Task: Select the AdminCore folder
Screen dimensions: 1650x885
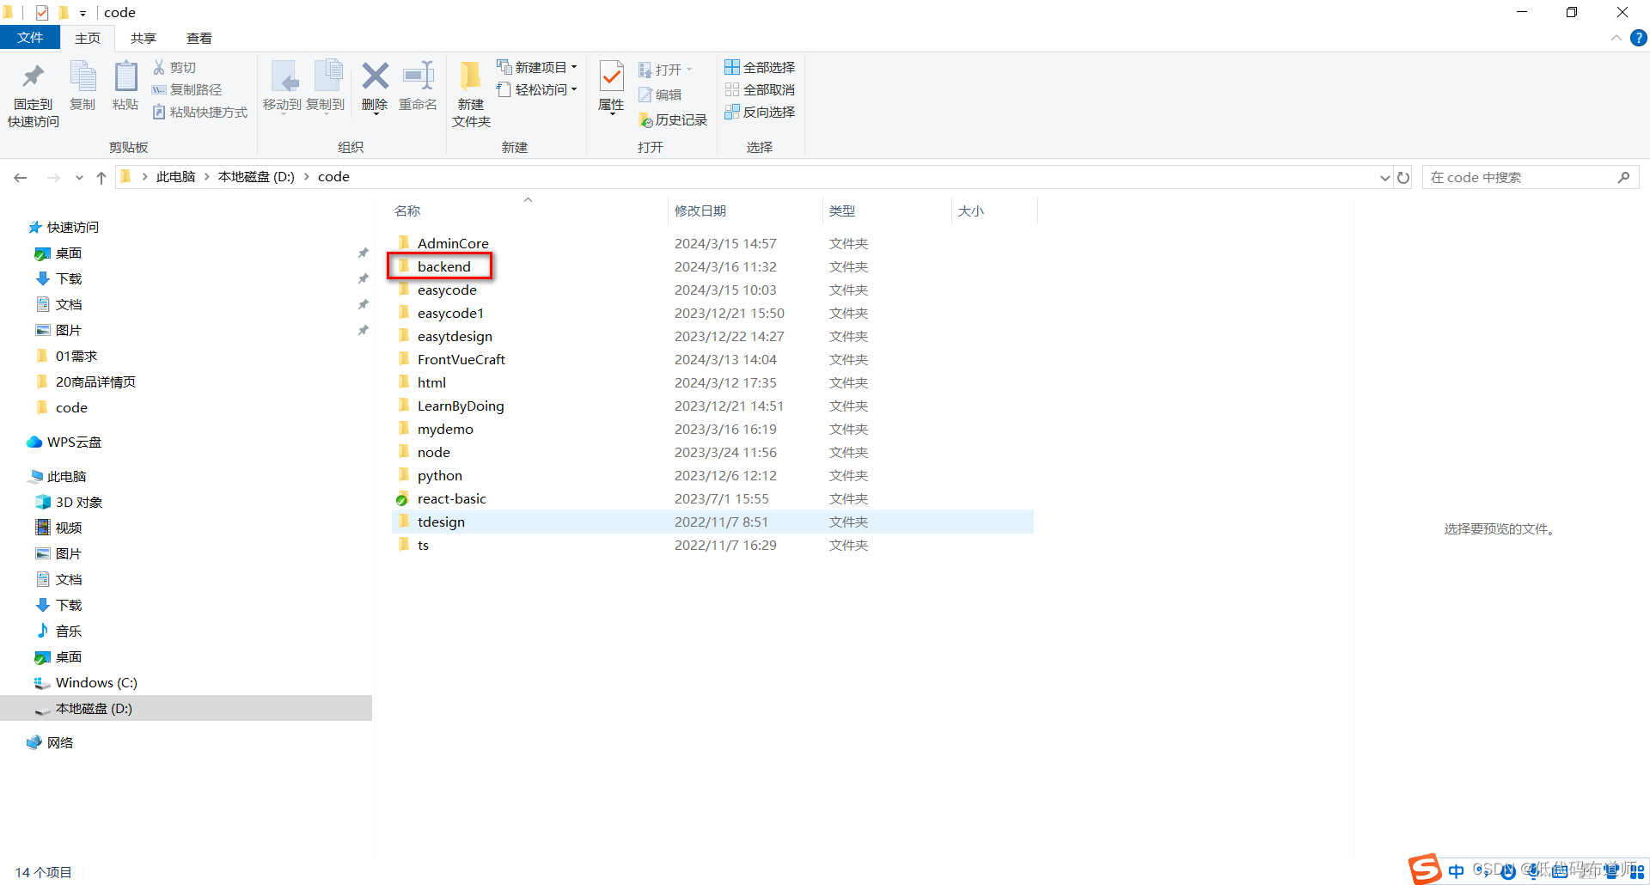Action: pyautogui.click(x=453, y=243)
